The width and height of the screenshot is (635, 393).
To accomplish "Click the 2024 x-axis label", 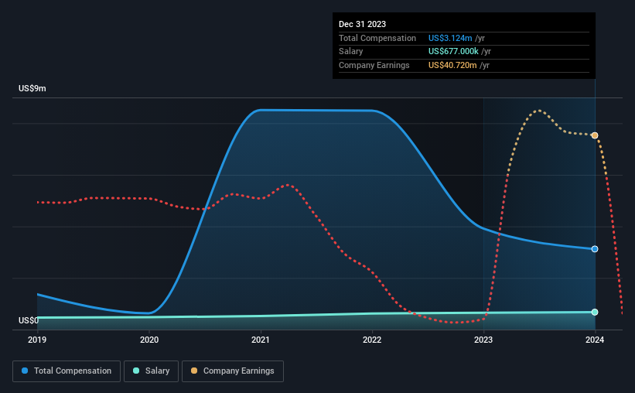I will pyautogui.click(x=595, y=340).
